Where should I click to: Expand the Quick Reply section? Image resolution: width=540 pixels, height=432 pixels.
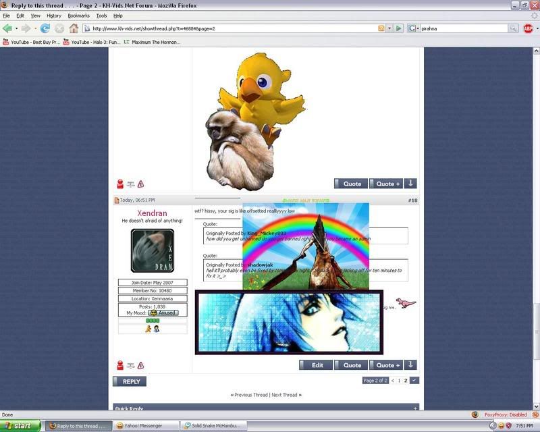tap(415, 408)
